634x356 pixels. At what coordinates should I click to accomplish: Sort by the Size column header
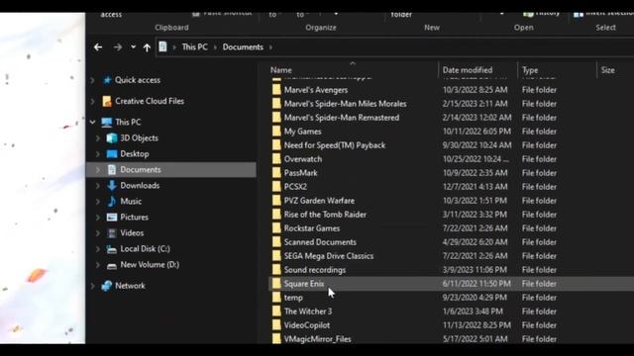click(607, 70)
